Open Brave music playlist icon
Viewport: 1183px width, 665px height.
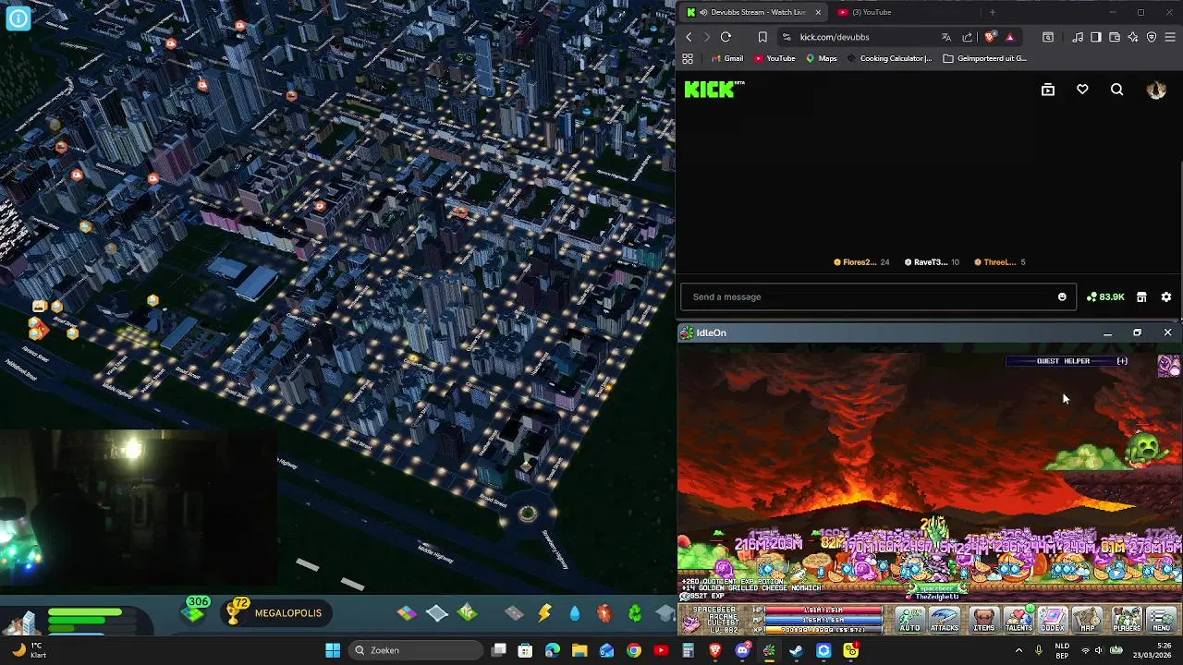pos(1078,37)
